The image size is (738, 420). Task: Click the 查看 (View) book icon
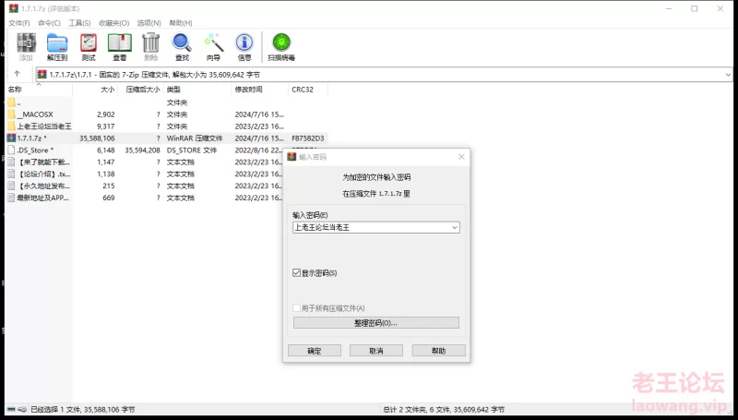click(x=120, y=42)
